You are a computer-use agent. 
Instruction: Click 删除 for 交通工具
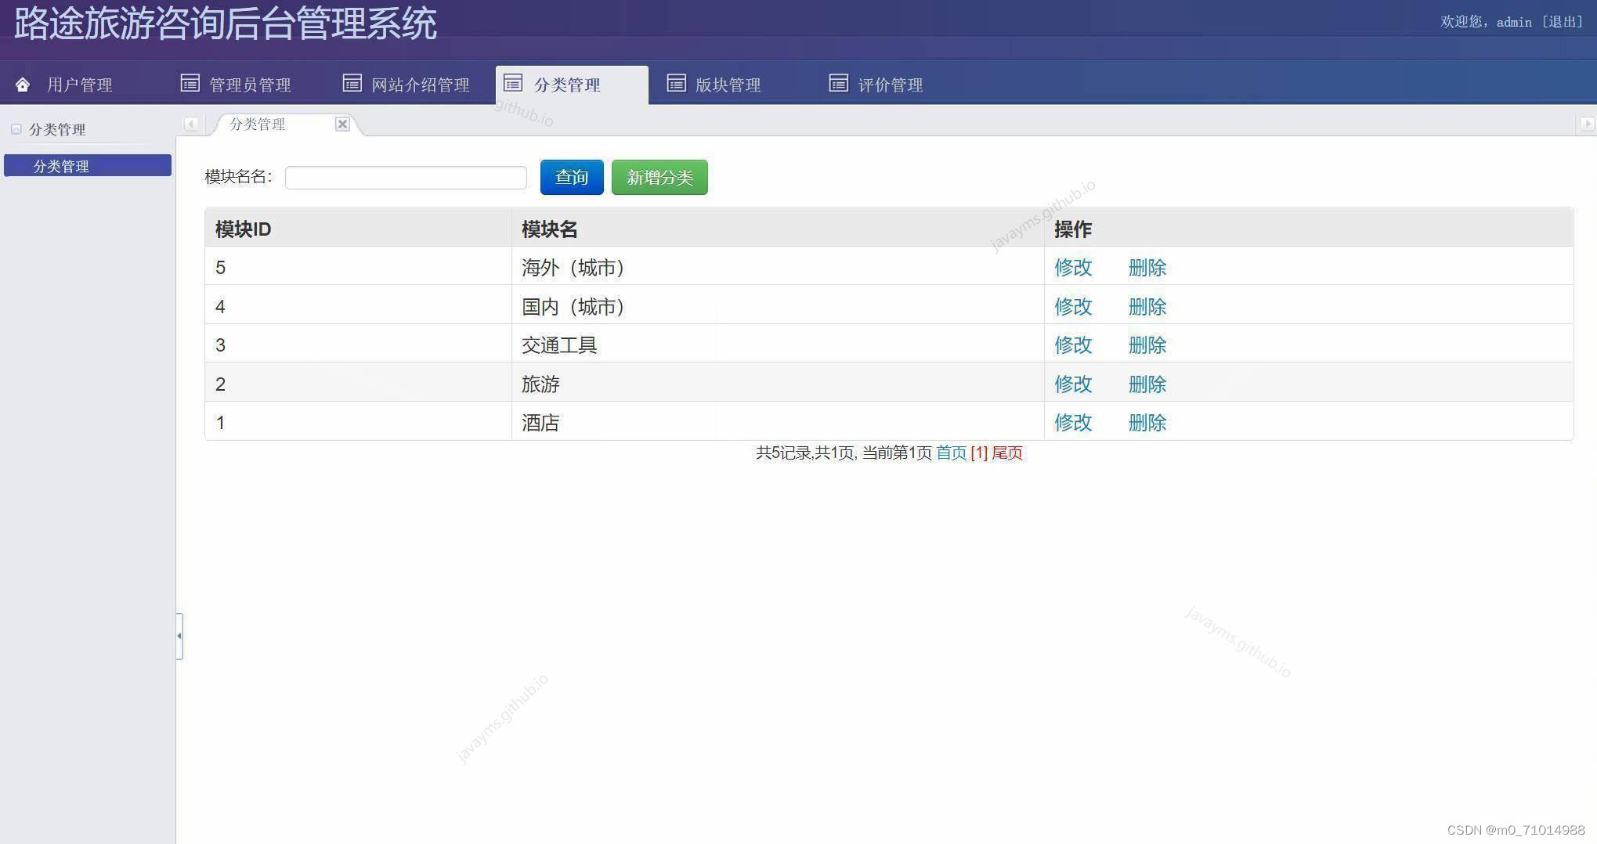pyautogui.click(x=1147, y=345)
